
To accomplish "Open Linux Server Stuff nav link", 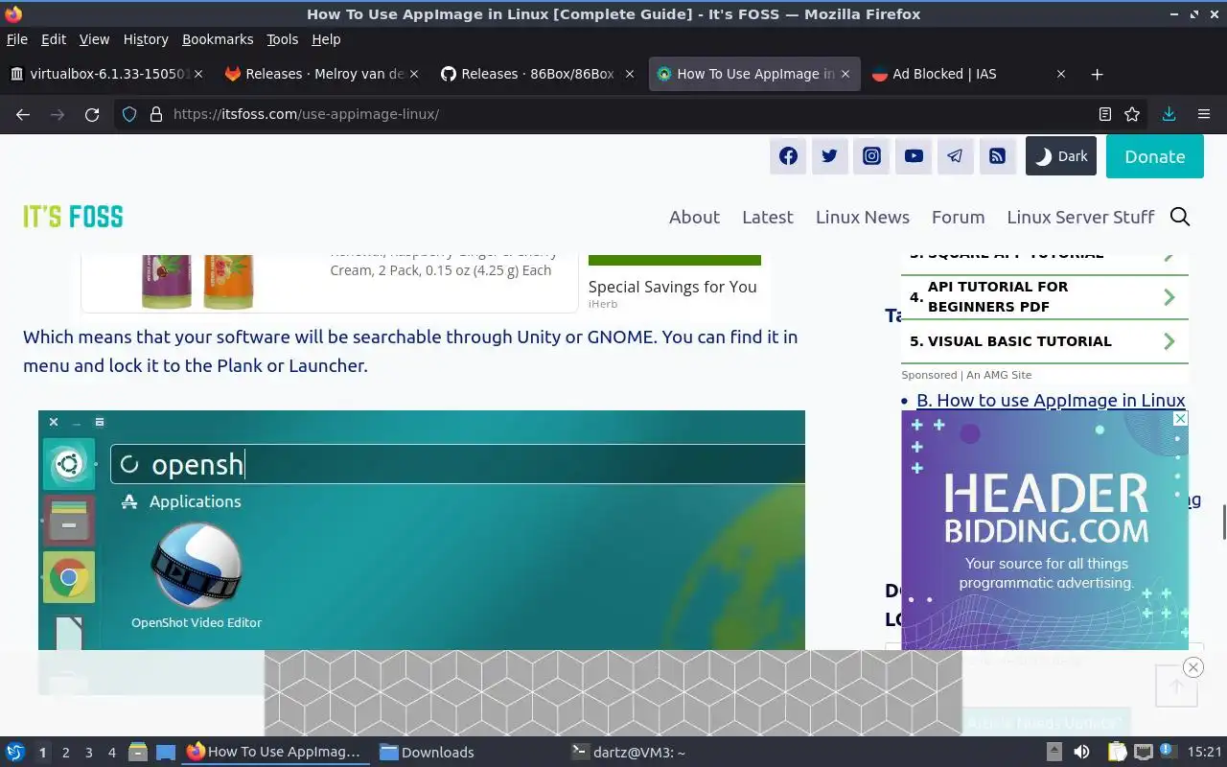I will [1080, 217].
